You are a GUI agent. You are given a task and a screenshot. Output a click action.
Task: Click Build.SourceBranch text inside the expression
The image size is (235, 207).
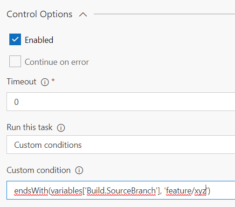coord(121,191)
